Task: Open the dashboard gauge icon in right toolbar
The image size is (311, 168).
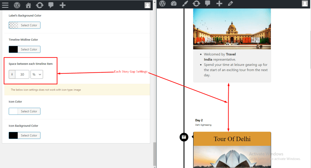Action: [x=173, y=4]
